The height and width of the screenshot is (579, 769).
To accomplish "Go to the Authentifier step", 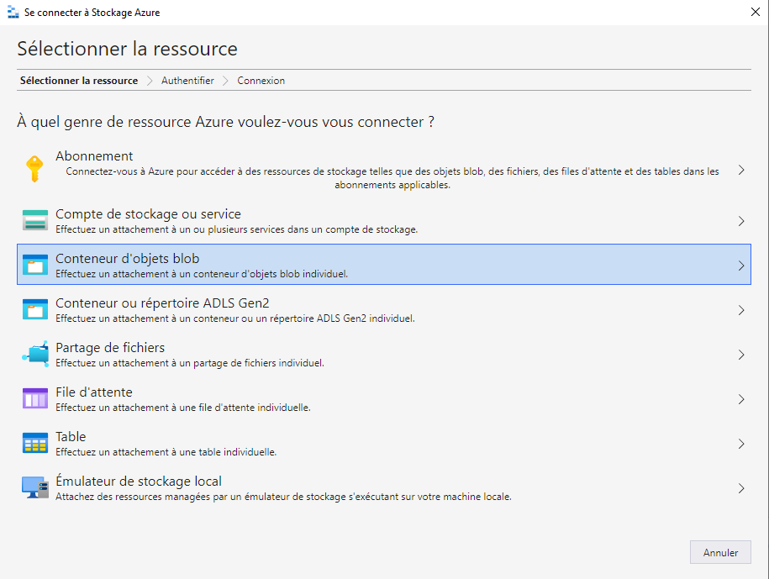I will [187, 81].
